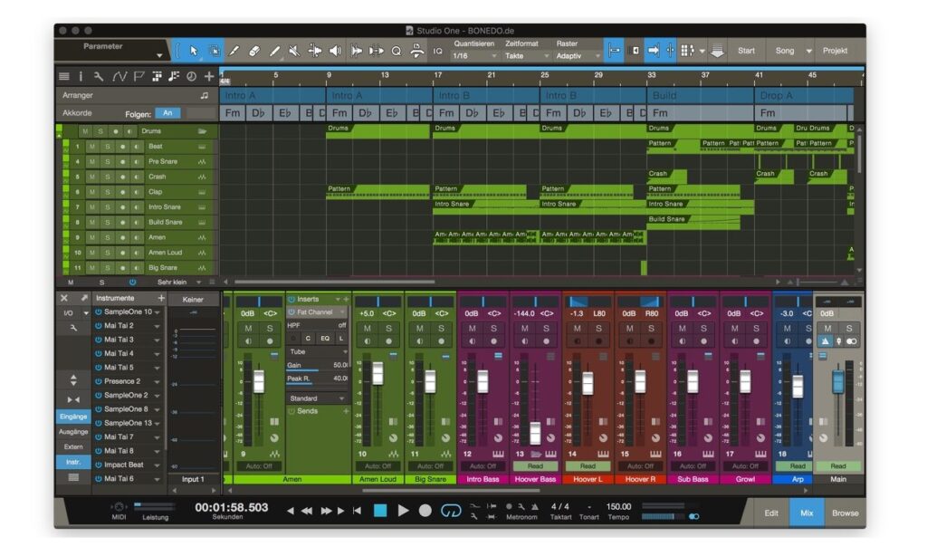Mute the Beat track

(x=91, y=147)
